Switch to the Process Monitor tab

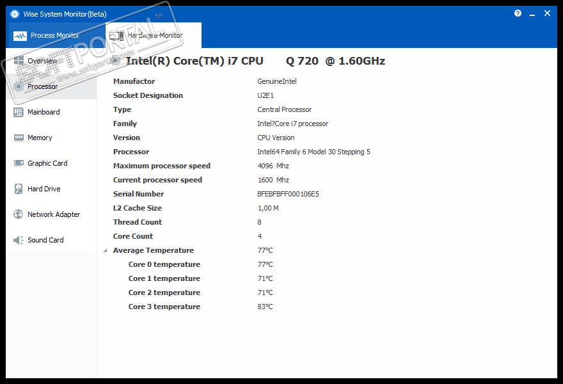pos(56,35)
